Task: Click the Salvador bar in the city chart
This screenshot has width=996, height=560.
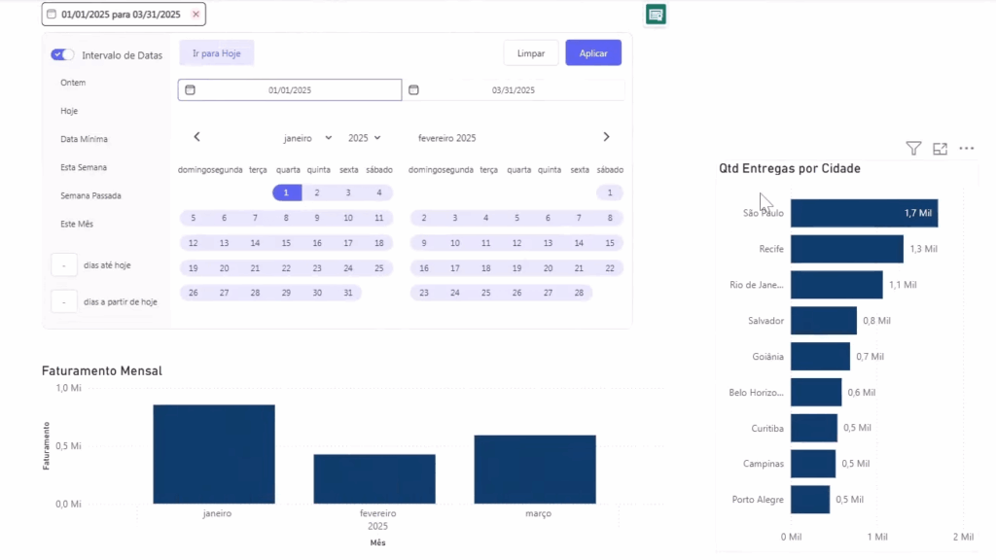Action: pyautogui.click(x=824, y=321)
